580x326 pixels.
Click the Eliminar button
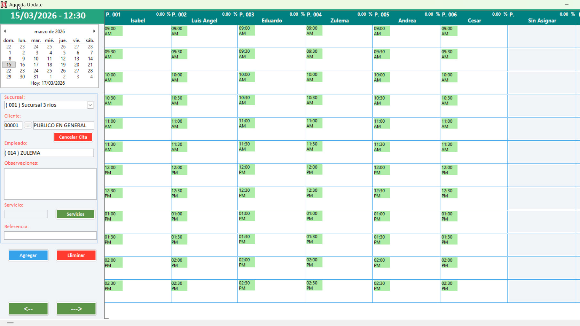tap(76, 255)
